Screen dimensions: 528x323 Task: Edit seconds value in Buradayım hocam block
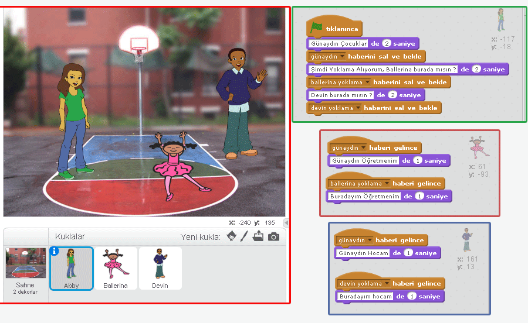(411, 296)
